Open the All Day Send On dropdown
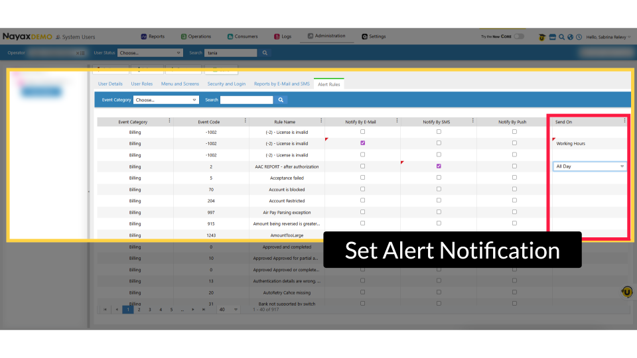The height and width of the screenshot is (358, 637). (x=590, y=166)
